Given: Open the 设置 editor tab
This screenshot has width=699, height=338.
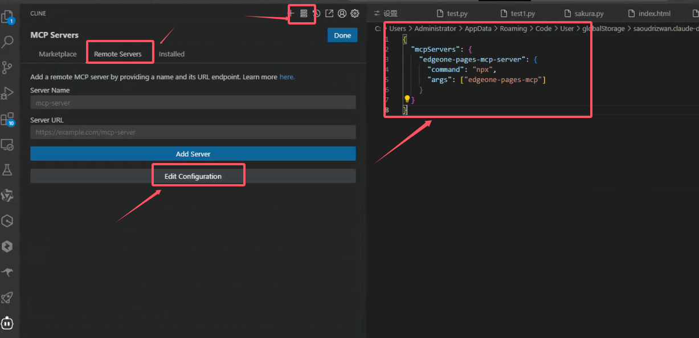Looking at the screenshot, I should (x=386, y=13).
